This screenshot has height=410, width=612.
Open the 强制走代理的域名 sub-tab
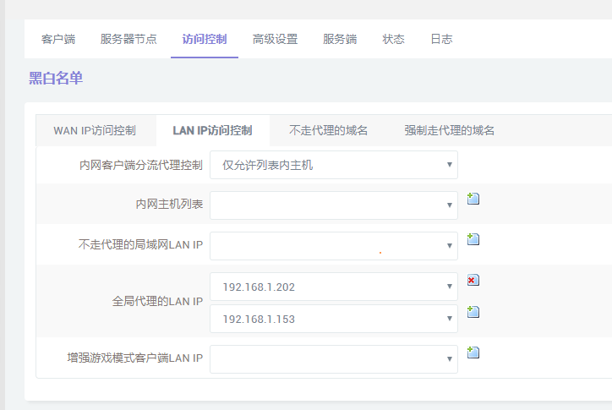click(x=449, y=130)
